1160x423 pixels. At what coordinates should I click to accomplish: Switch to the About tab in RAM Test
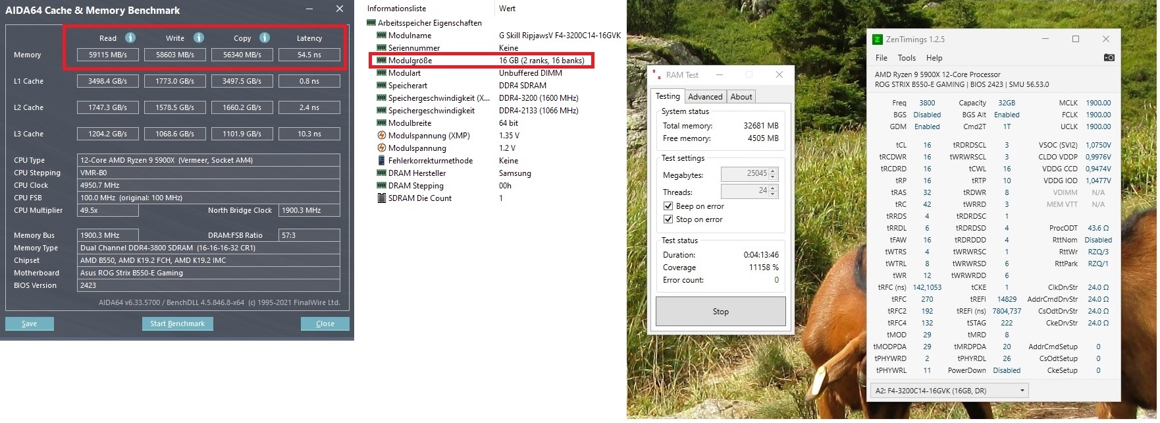741,97
